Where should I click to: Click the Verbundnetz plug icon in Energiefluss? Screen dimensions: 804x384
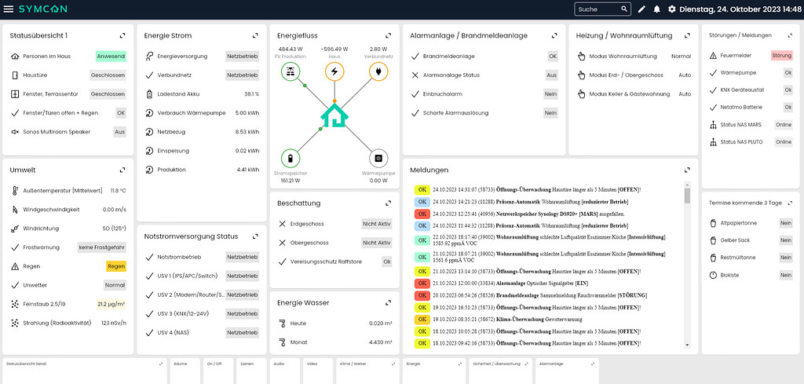click(x=378, y=72)
